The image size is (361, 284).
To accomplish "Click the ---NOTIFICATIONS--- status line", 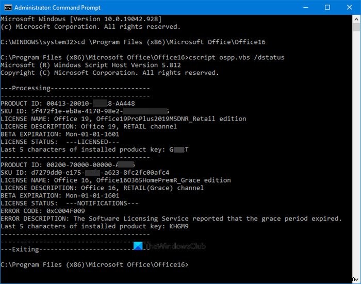I will (x=69, y=203).
